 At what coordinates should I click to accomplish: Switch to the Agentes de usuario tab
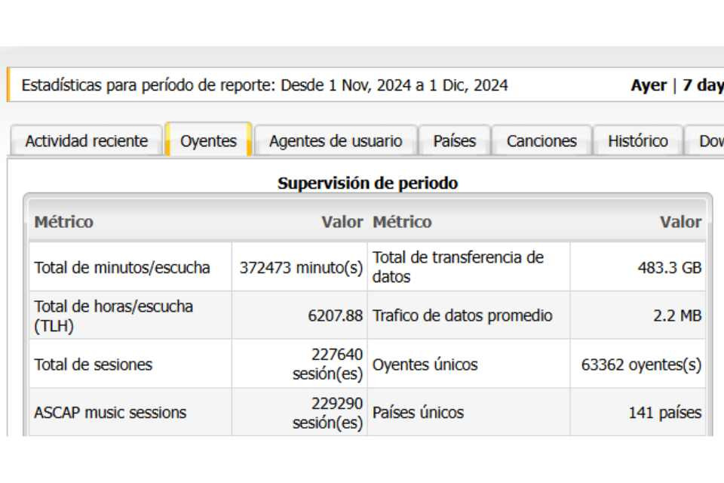pyautogui.click(x=336, y=141)
